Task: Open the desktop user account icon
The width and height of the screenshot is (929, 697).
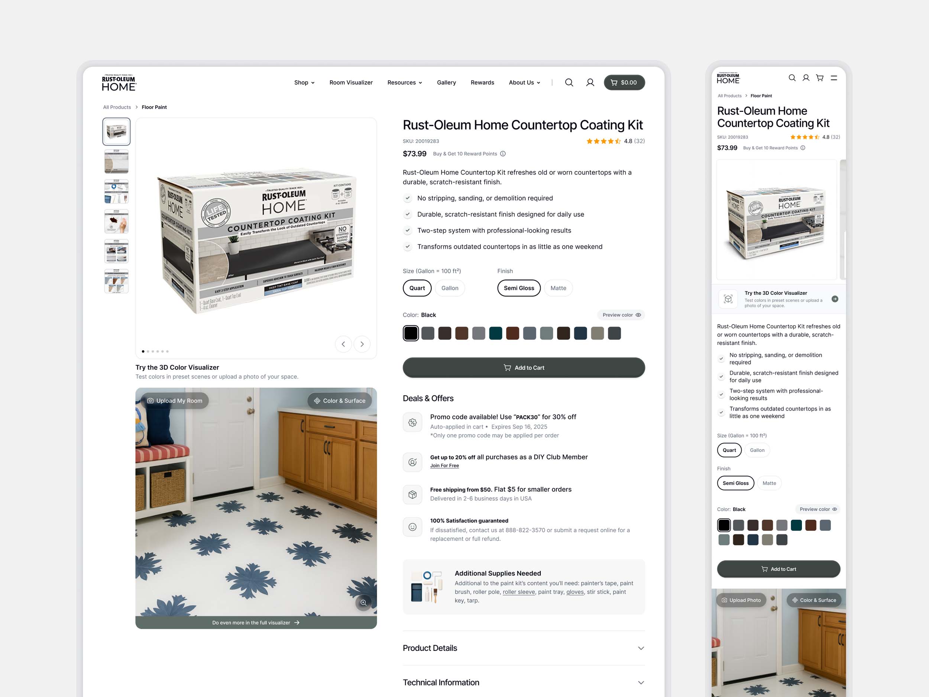Action: [590, 83]
